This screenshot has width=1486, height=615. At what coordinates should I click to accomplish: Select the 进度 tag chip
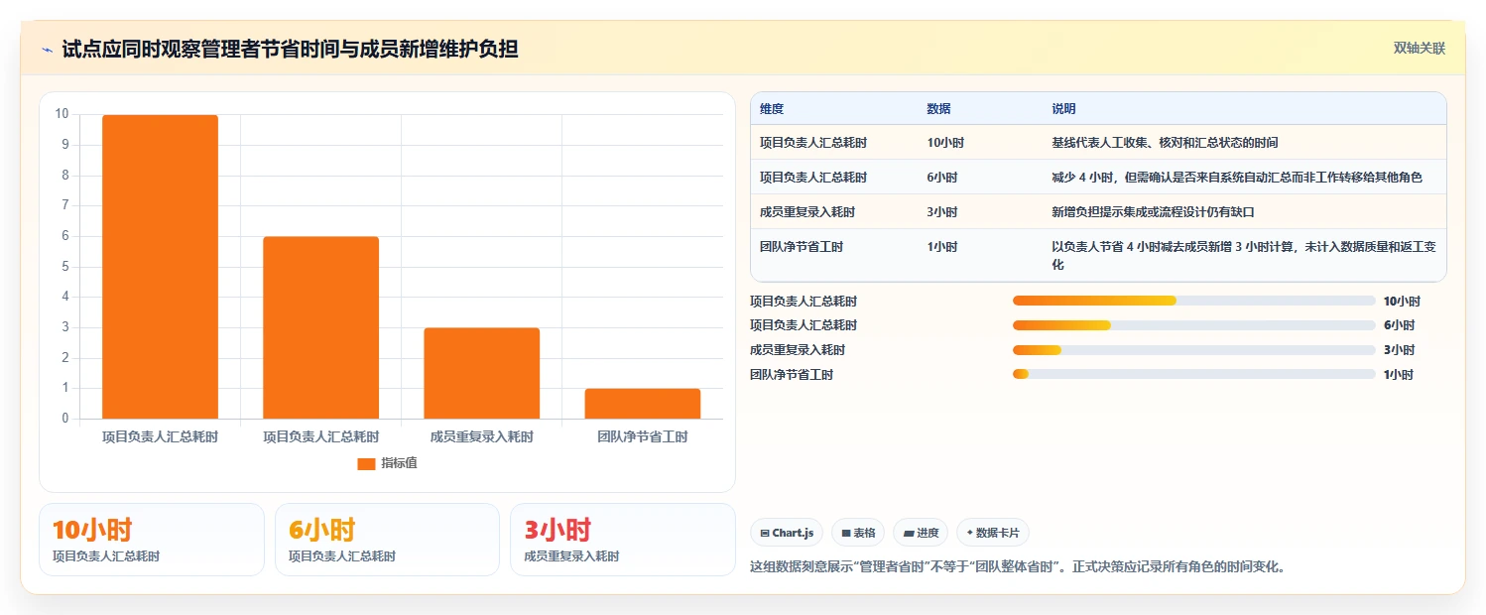[x=921, y=533]
